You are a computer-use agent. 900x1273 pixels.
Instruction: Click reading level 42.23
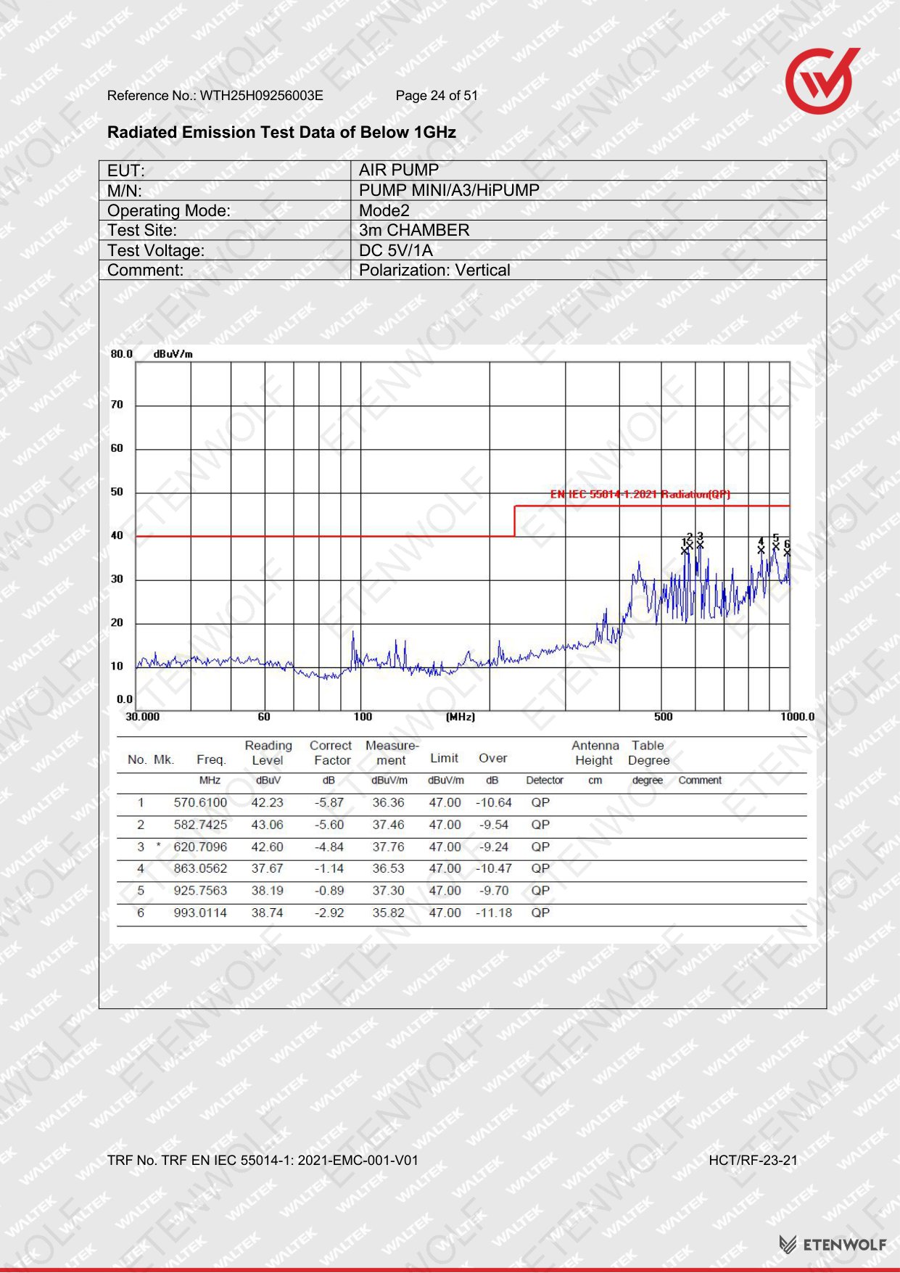tap(268, 803)
